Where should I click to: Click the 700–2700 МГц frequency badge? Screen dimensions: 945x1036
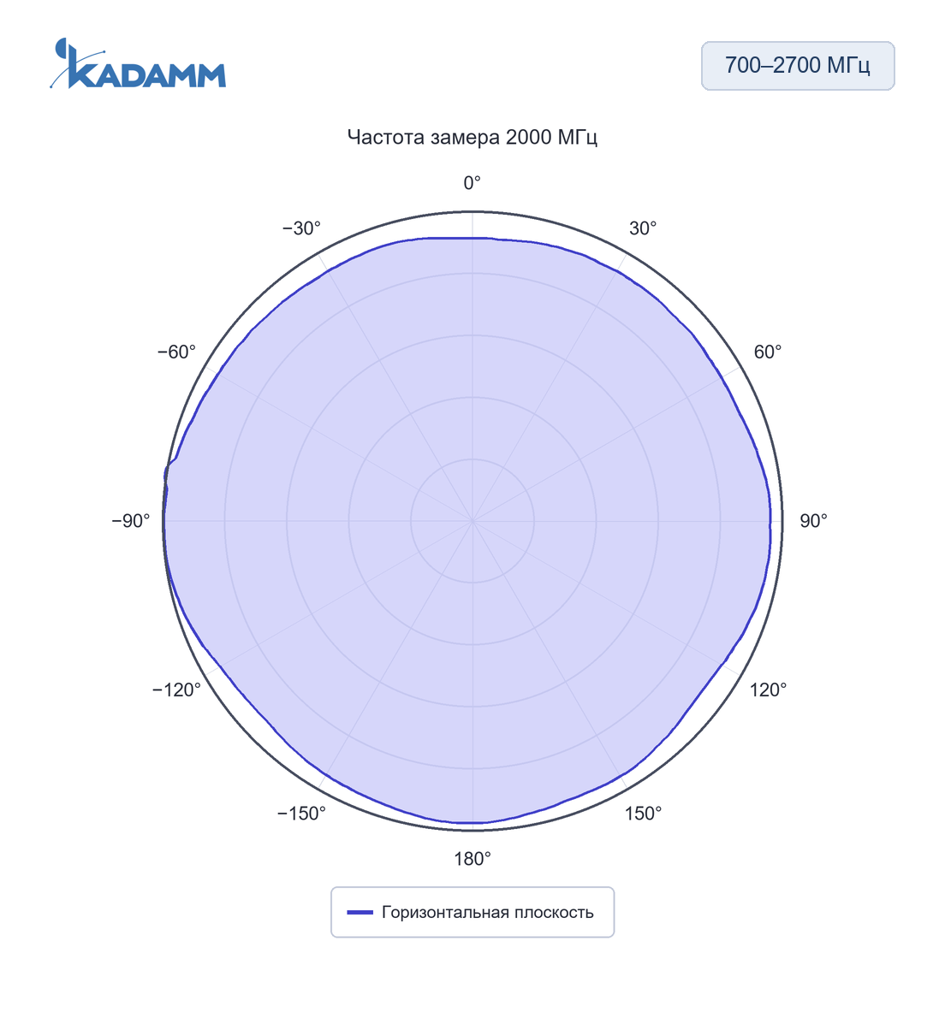coord(798,66)
